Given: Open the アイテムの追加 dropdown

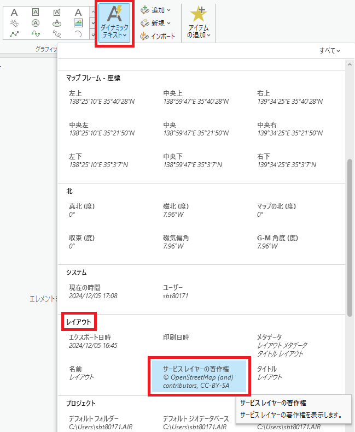Looking at the screenshot, I should tap(199, 23).
